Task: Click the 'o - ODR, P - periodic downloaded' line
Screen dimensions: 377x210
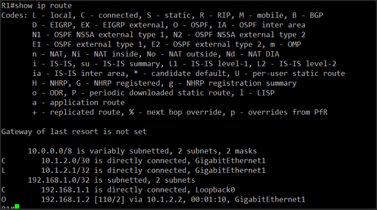Action: pyautogui.click(x=153, y=93)
